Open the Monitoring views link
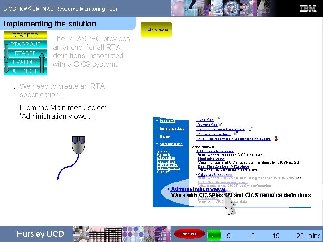 (x=211, y=159)
